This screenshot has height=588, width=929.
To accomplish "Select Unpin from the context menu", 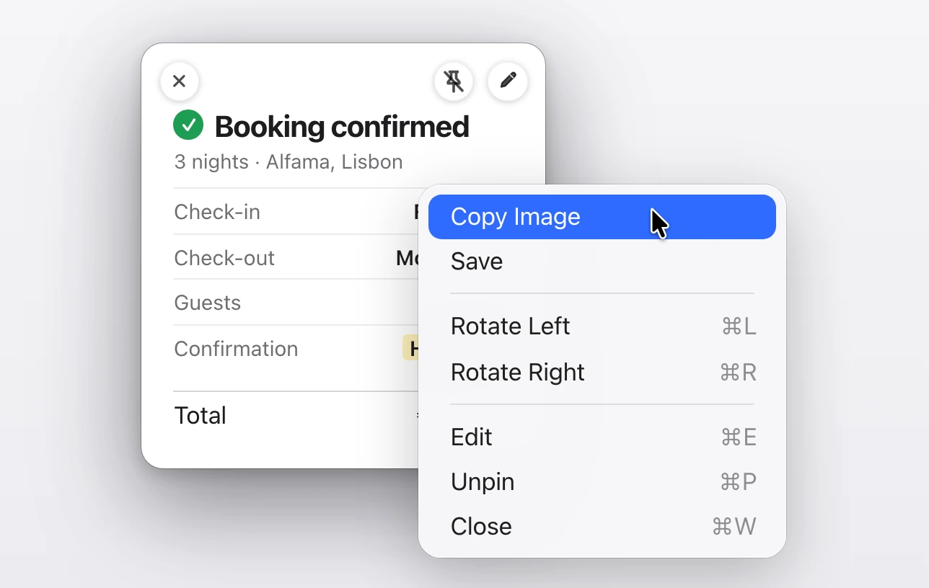I will pyautogui.click(x=602, y=482).
